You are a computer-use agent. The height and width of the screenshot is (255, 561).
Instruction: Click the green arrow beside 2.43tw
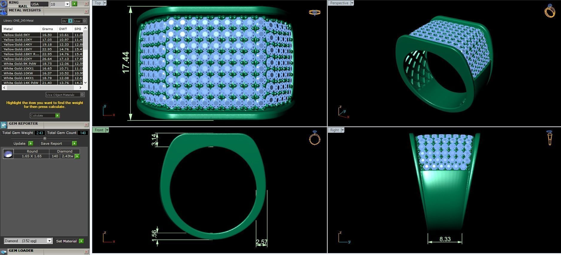click(x=77, y=156)
